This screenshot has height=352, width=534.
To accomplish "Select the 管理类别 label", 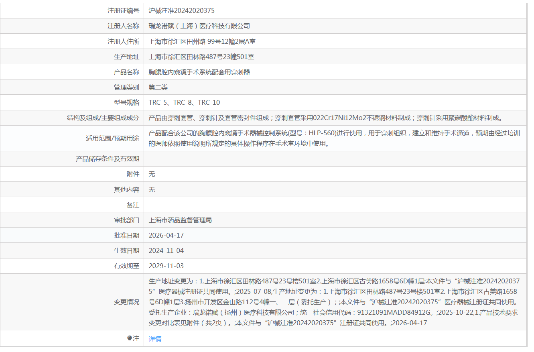I will [127, 87].
